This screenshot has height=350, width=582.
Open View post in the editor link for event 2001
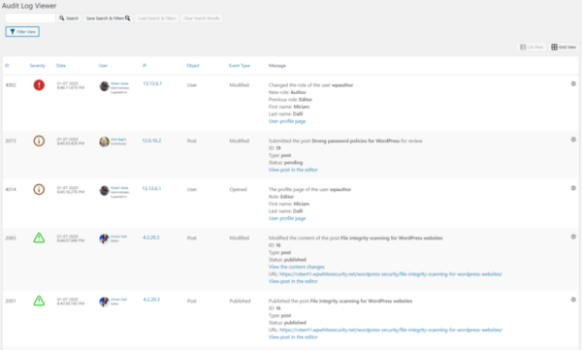[293, 337]
